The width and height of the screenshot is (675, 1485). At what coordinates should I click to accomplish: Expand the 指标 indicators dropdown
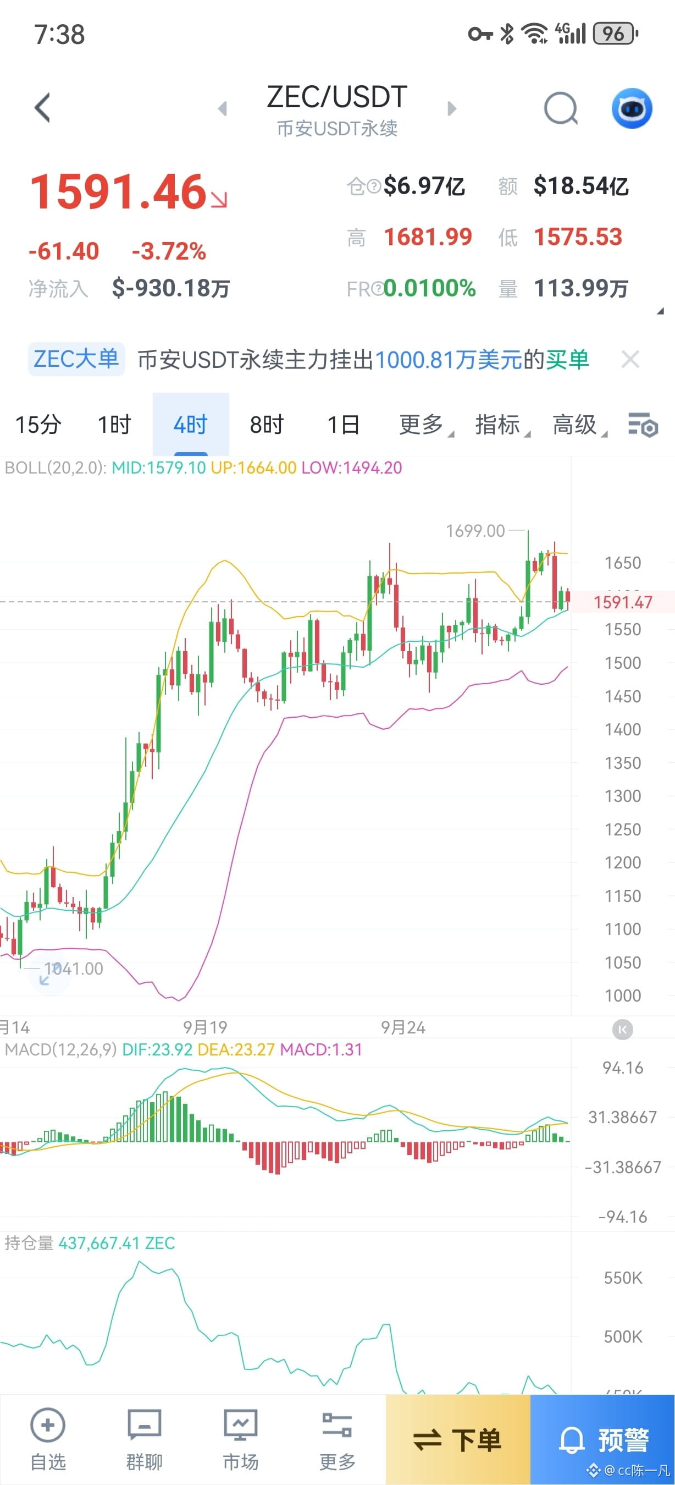pos(502,425)
